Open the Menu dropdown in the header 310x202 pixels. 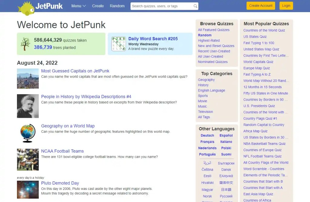(78, 6)
